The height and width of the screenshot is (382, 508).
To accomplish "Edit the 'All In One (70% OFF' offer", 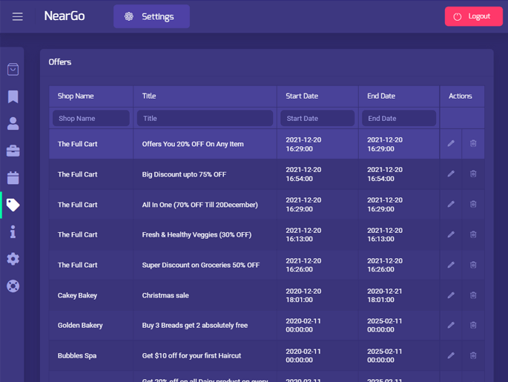I will pyautogui.click(x=451, y=204).
